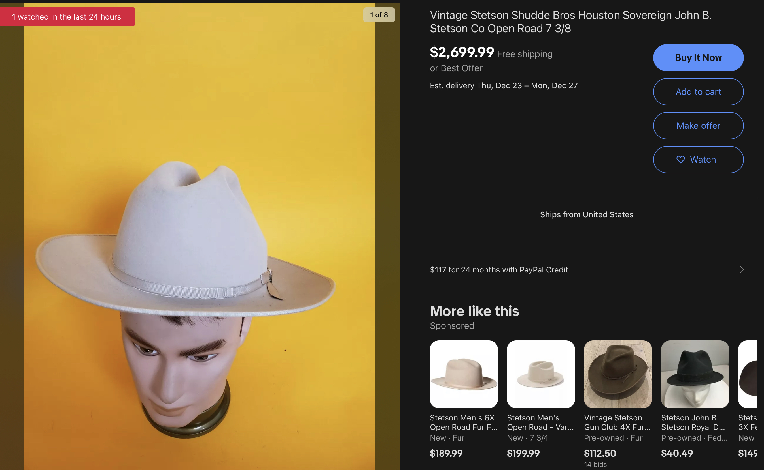The height and width of the screenshot is (470, 764).
Task: Click 'Ships from United States' text
Action: (x=587, y=214)
